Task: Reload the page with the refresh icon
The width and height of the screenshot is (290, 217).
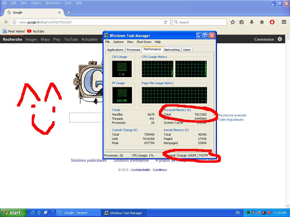Action: [x=165, y=22]
